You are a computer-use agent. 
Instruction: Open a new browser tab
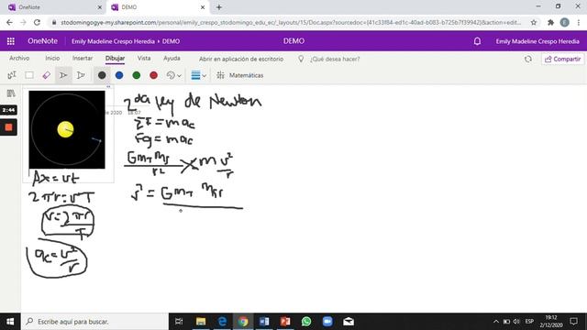tap(219, 7)
